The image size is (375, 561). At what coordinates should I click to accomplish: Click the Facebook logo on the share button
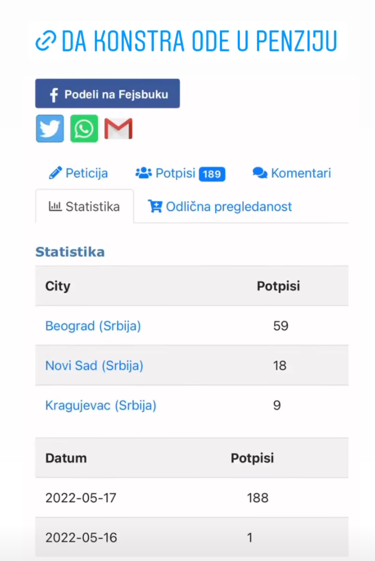point(53,93)
